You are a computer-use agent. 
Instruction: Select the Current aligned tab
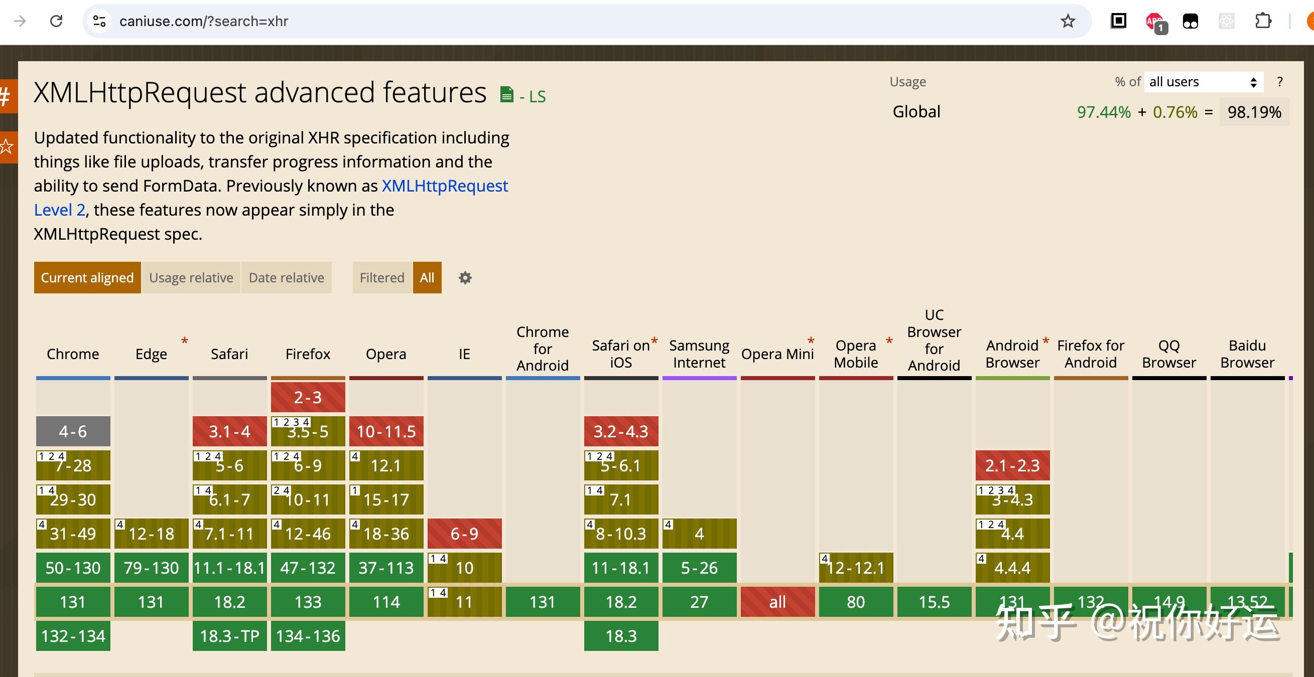click(x=87, y=278)
